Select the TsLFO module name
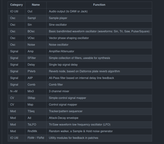Image resolution: width=164 pixels, height=144 pixels. (32, 124)
